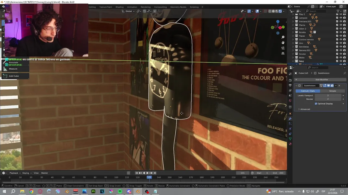
Task: Toggle Subdivision modifier show in render
Action: pos(332,86)
